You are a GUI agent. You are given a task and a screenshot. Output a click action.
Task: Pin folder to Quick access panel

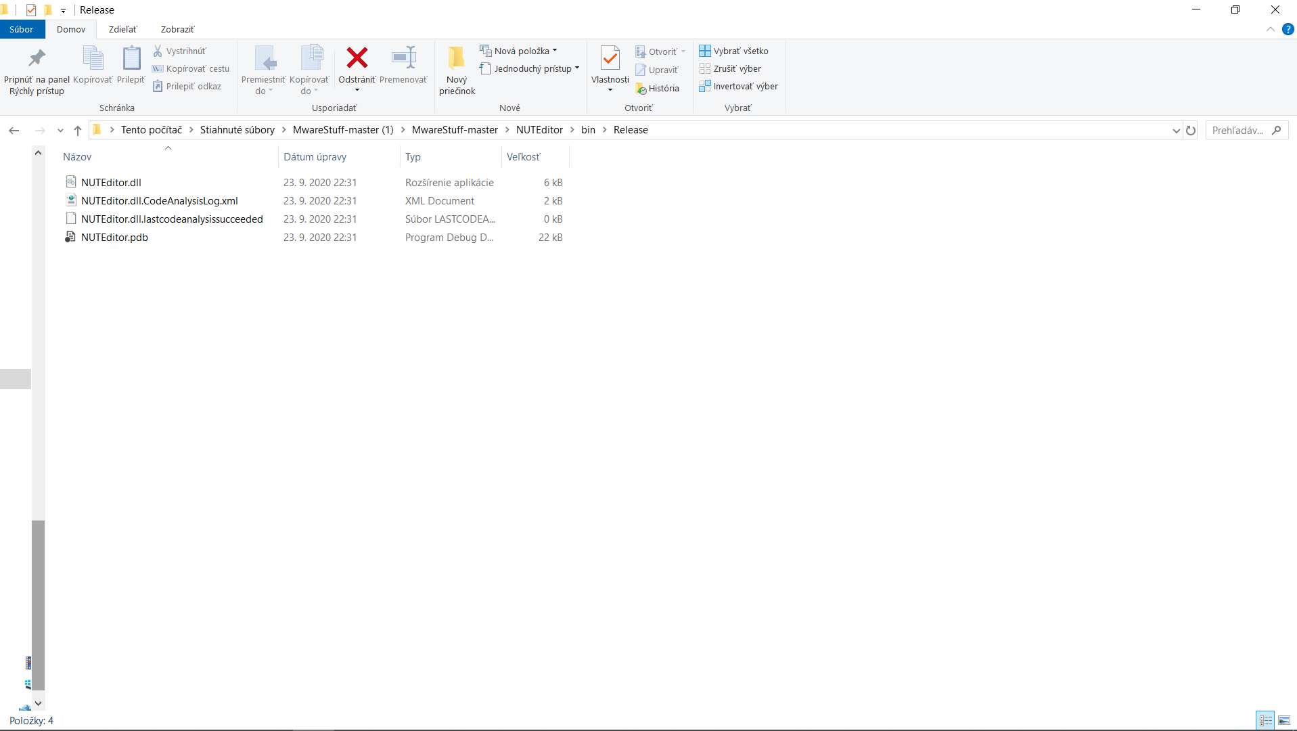point(37,70)
